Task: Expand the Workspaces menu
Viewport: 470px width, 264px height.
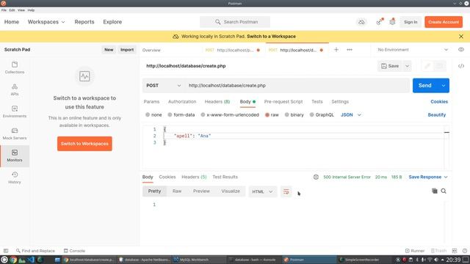Action: [x=46, y=22]
